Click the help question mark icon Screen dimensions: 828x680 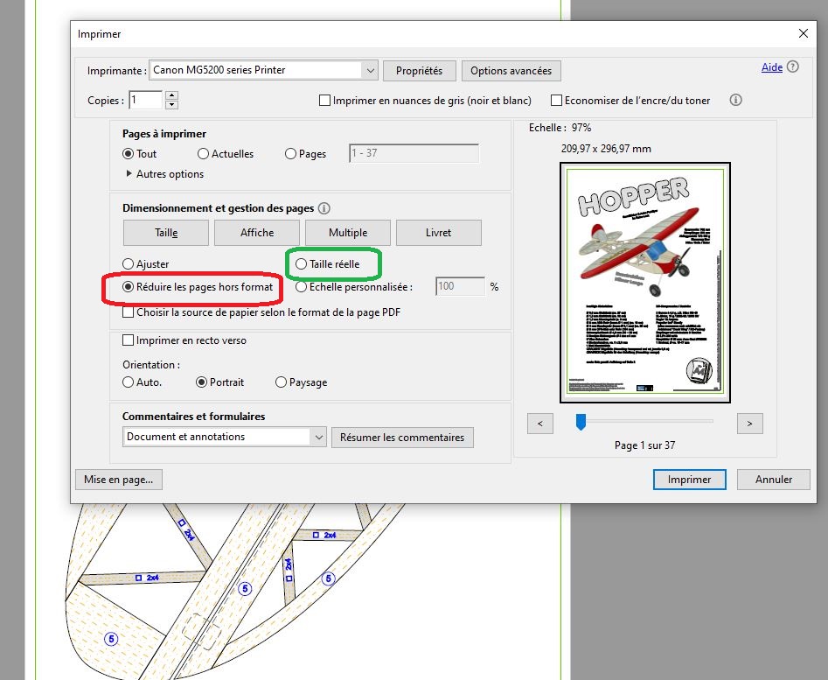coord(793,67)
